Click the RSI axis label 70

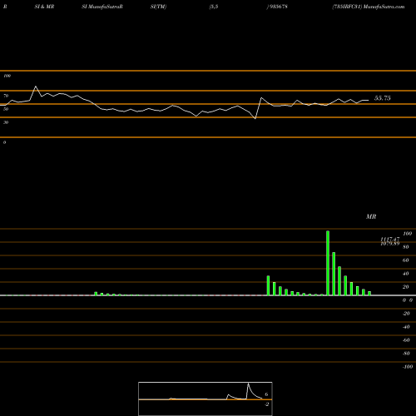click(x=6, y=96)
